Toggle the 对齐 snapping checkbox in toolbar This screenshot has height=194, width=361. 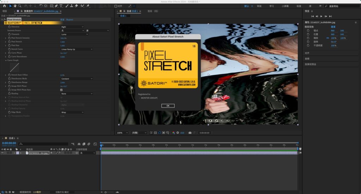coord(116,6)
